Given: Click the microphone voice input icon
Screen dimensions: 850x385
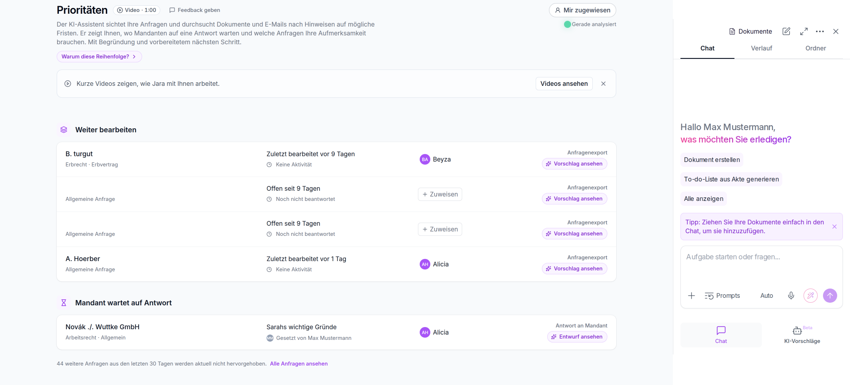Looking at the screenshot, I should coord(791,296).
